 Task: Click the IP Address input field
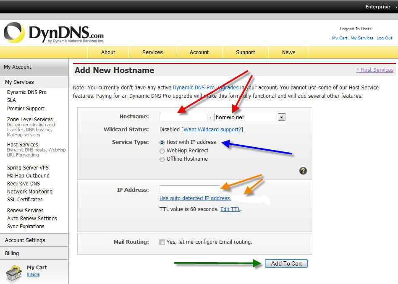pos(190,190)
